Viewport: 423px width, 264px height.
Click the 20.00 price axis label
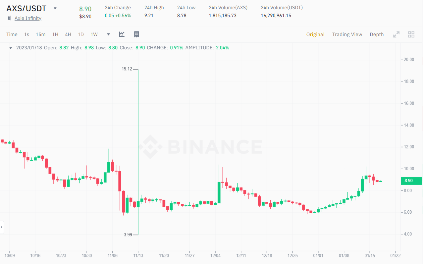[x=408, y=60]
